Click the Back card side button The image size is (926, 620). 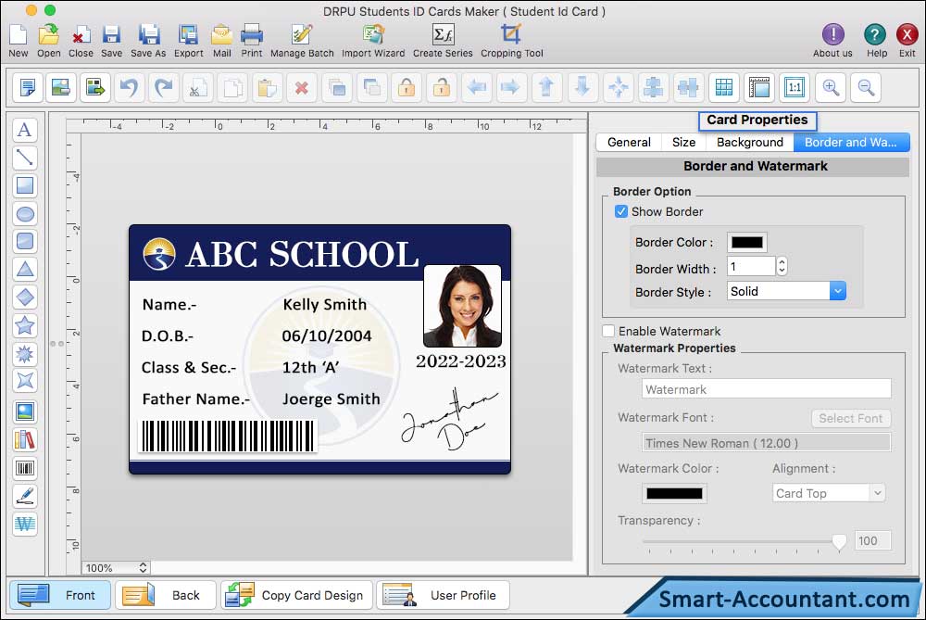coord(166,595)
